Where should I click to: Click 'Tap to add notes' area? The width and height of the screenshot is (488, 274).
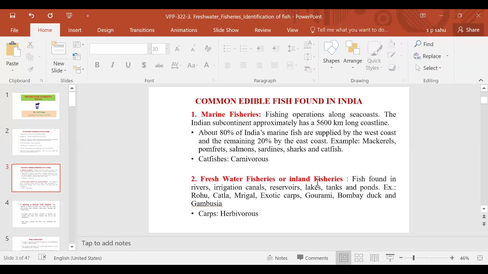point(106,243)
